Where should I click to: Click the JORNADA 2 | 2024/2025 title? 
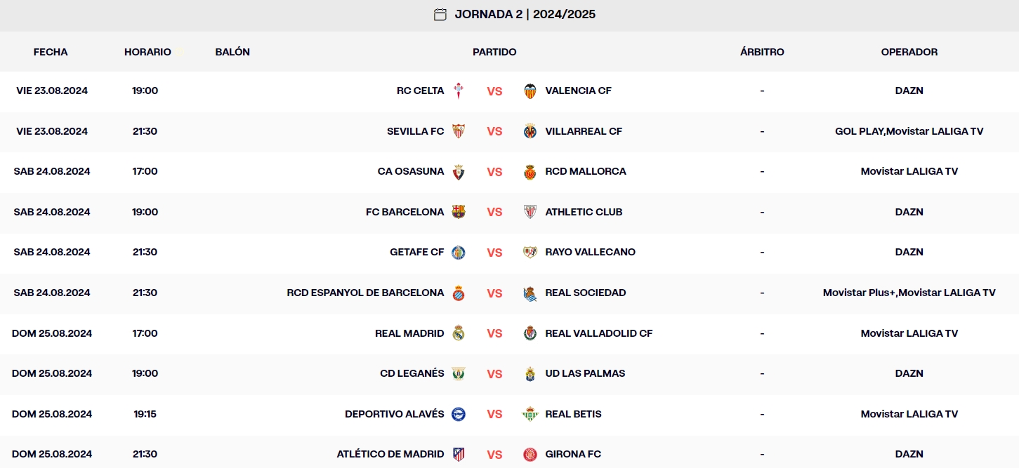pos(525,14)
